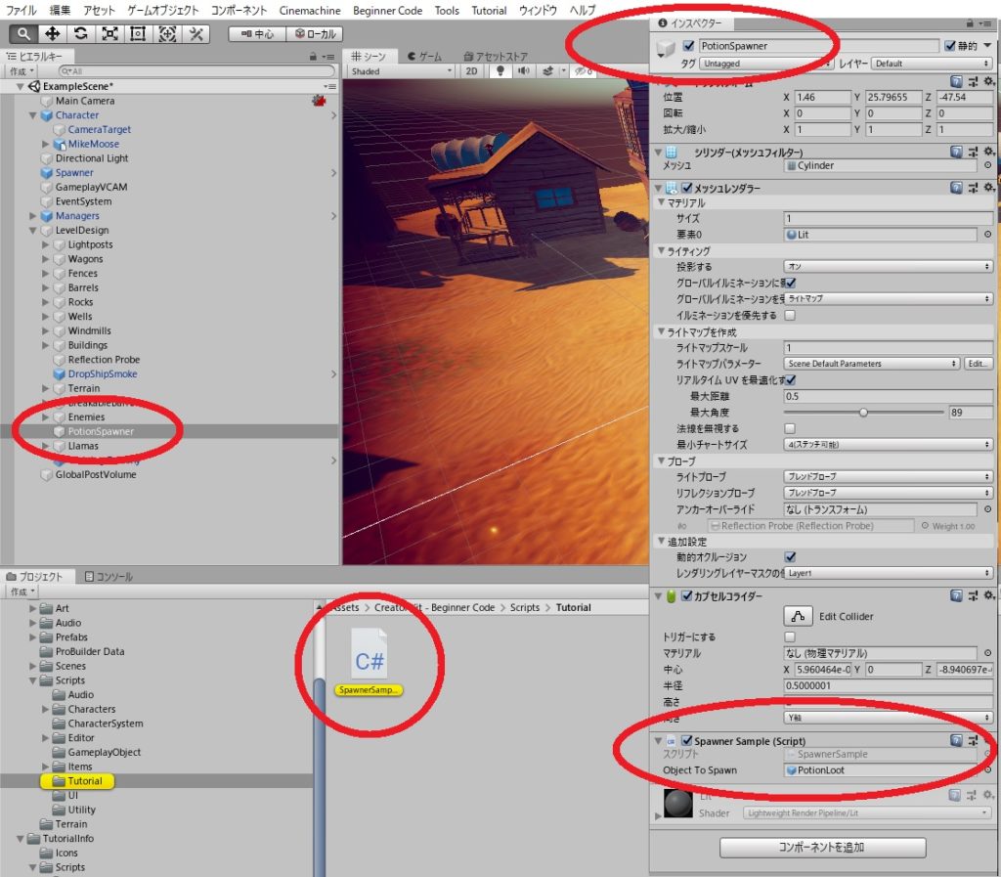Click the Edit Collider icon button
Image resolution: width=1001 pixels, height=877 pixels.
click(798, 617)
